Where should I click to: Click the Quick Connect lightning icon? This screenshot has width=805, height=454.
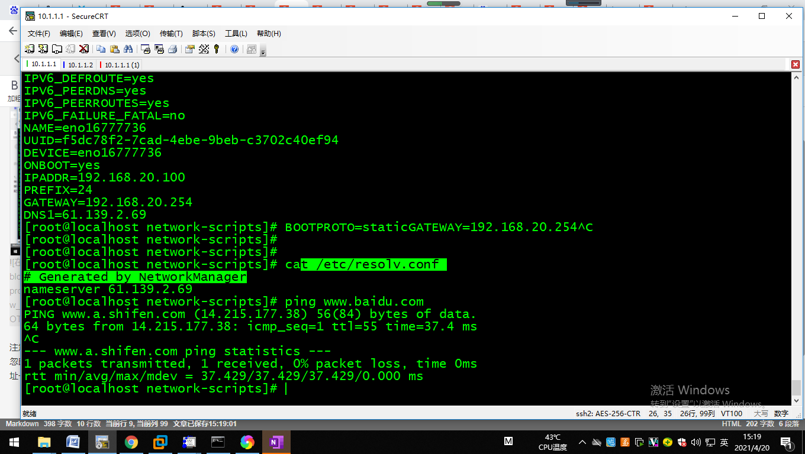click(43, 49)
